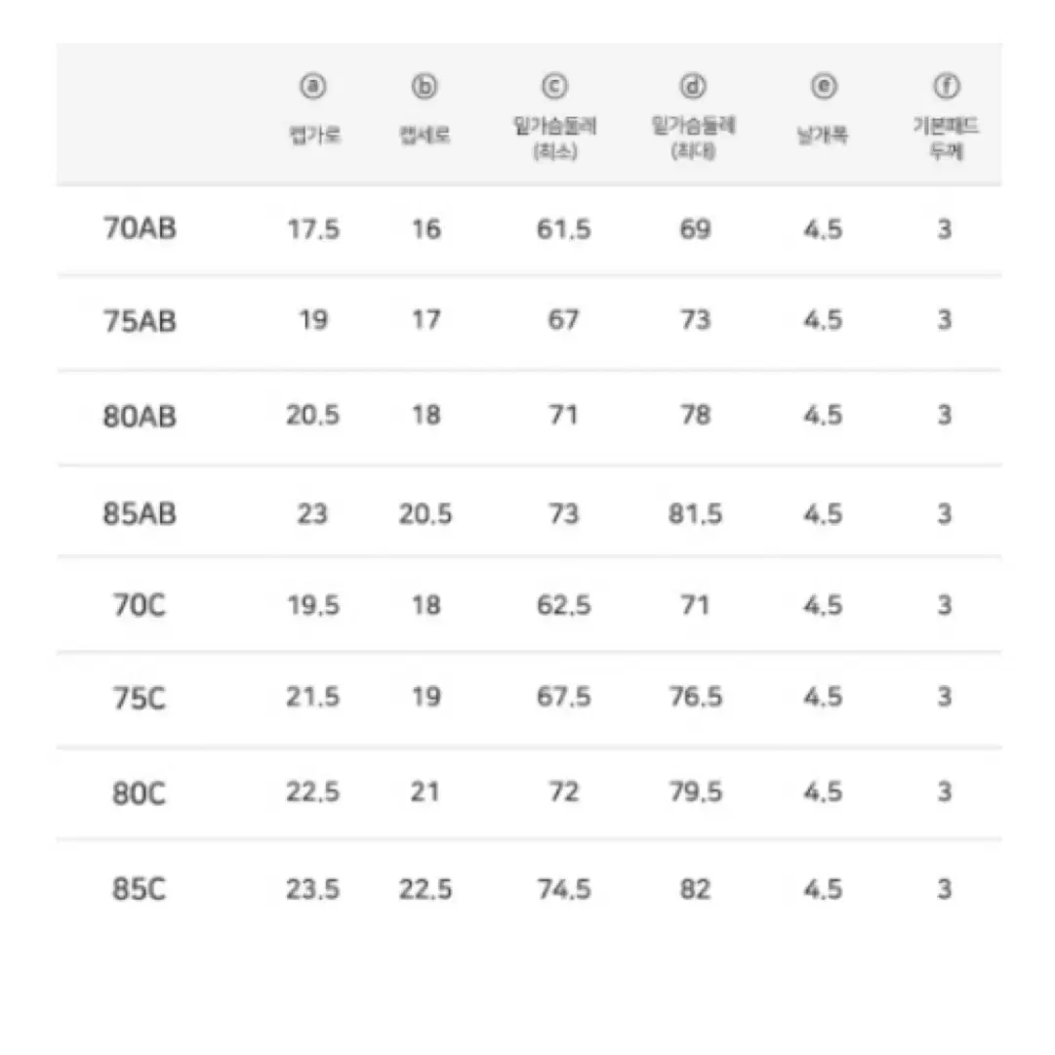Click the 80AB size row label

pyautogui.click(x=140, y=417)
